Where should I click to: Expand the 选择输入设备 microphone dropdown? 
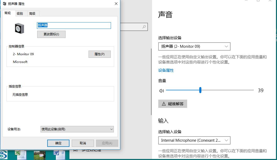[194, 140]
